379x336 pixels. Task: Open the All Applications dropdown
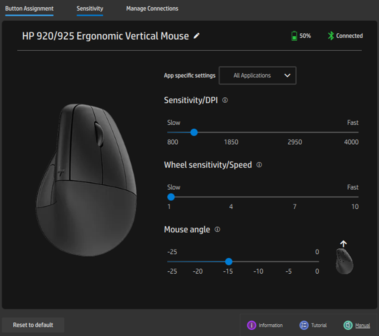click(x=257, y=75)
